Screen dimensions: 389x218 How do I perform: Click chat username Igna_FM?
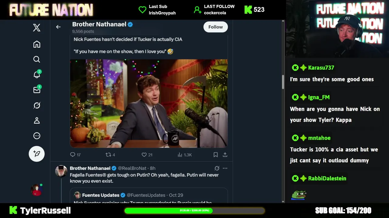point(319,97)
